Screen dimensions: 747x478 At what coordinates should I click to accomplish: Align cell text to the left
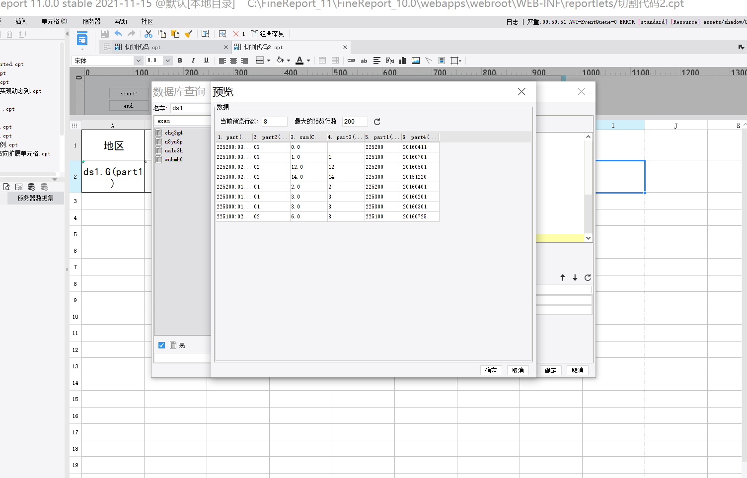[x=222, y=61]
